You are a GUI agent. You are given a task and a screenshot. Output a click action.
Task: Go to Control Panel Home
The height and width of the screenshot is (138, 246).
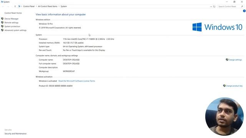pyautogui.click(x=13, y=13)
